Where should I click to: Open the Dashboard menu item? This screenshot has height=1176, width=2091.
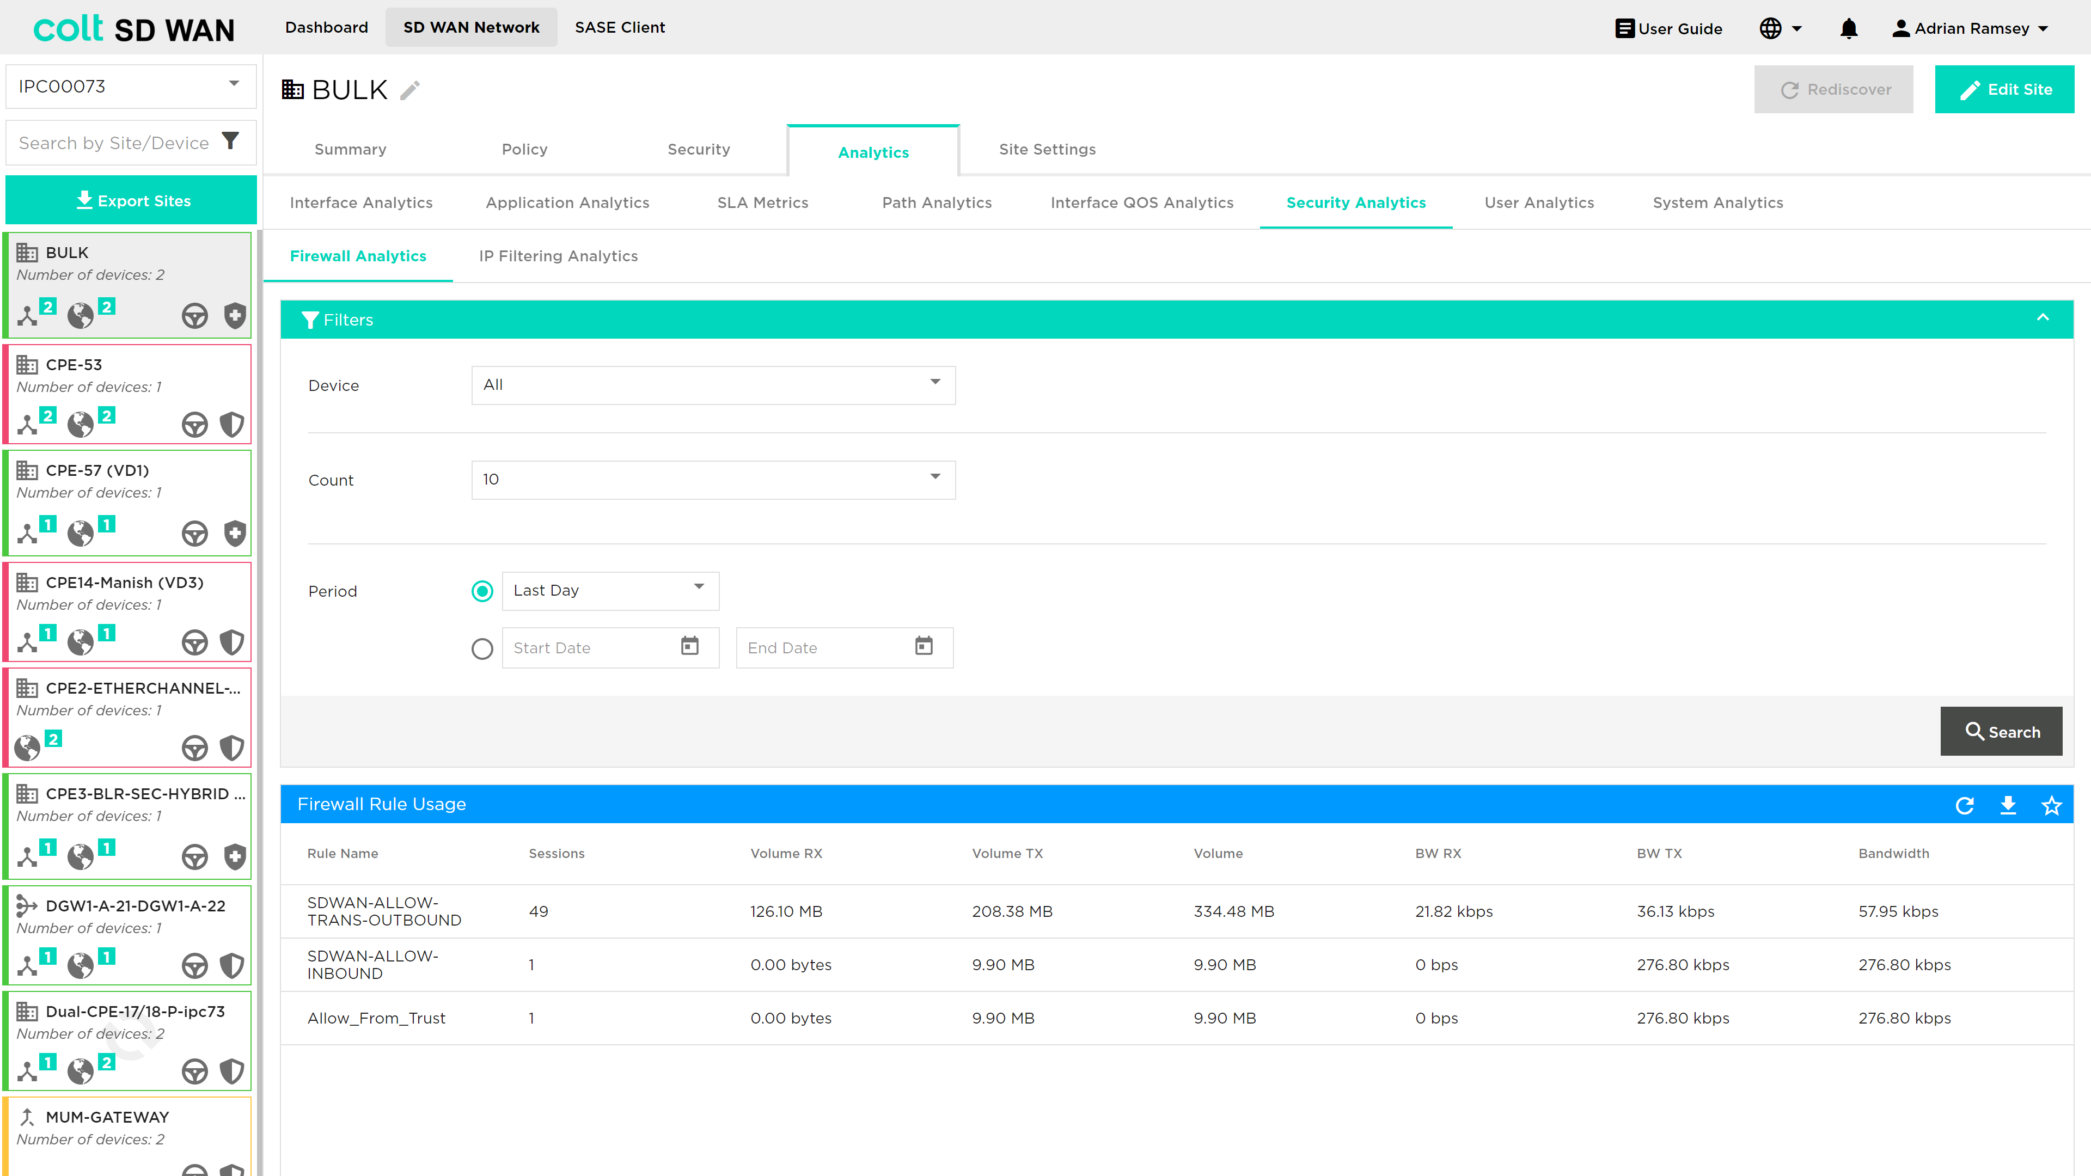click(x=326, y=28)
